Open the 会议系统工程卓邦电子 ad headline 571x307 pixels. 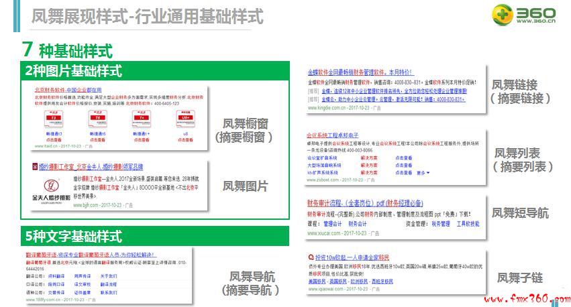click(333, 135)
